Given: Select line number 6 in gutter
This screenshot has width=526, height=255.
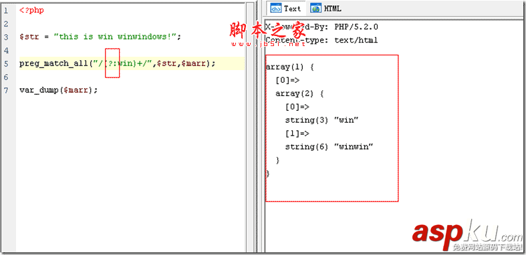Looking at the screenshot, I should [6, 77].
